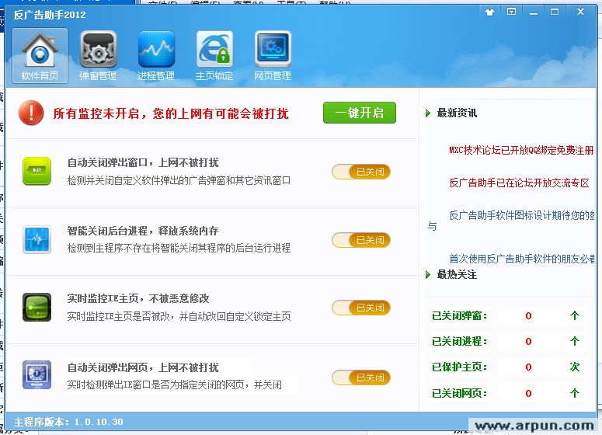The height and width of the screenshot is (435, 602).
Task: Open the 主页锁定 IE lock icon
Action: (214, 56)
